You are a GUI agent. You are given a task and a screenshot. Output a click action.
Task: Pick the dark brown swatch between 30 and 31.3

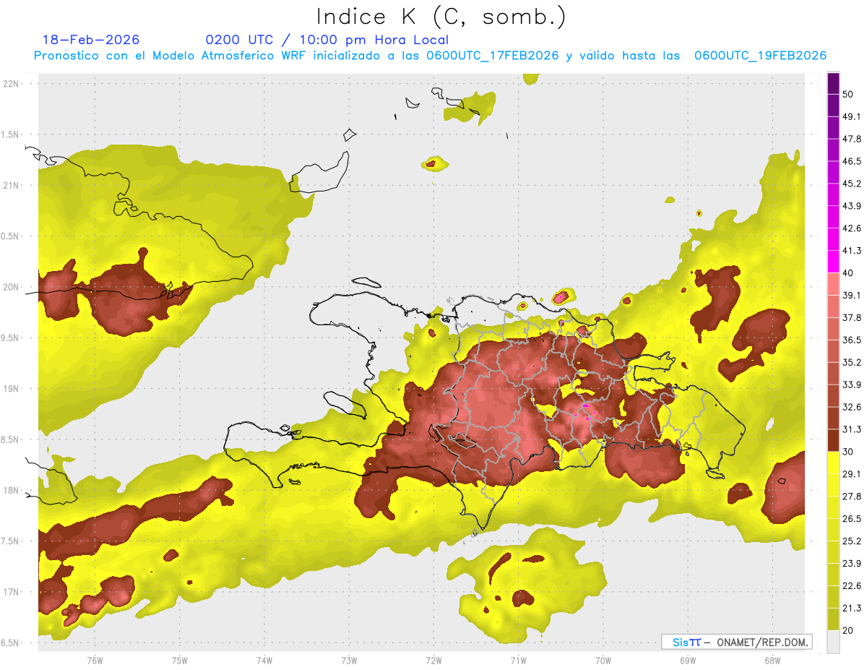834,441
